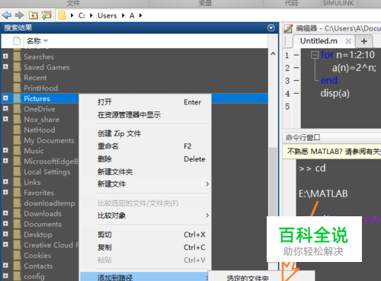Select the downloadtemp folder
Screen dimensions: 381x281
50,203
